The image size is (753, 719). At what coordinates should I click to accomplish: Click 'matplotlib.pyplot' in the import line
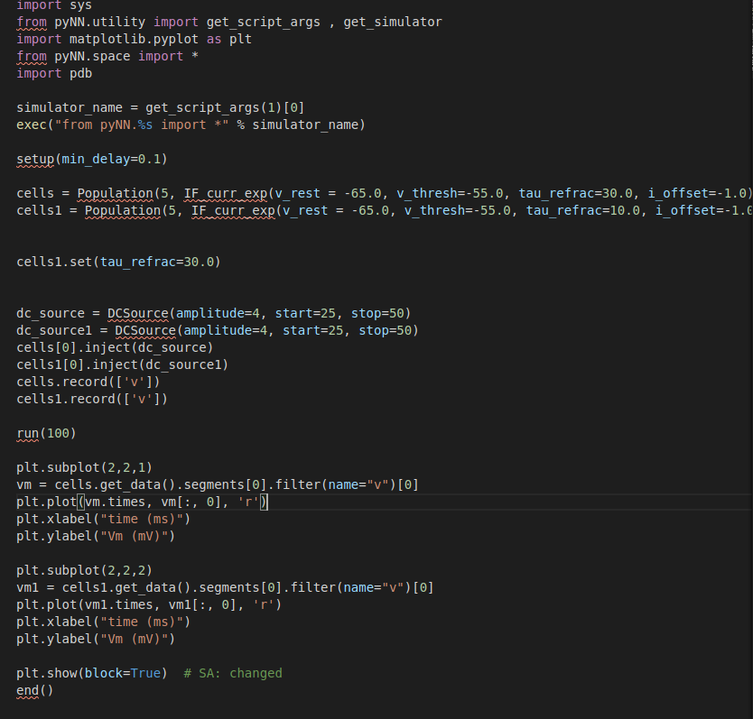coord(134,40)
